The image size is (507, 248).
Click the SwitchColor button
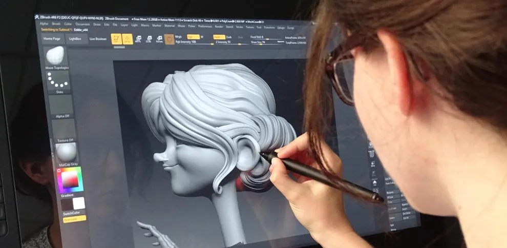(x=72, y=213)
